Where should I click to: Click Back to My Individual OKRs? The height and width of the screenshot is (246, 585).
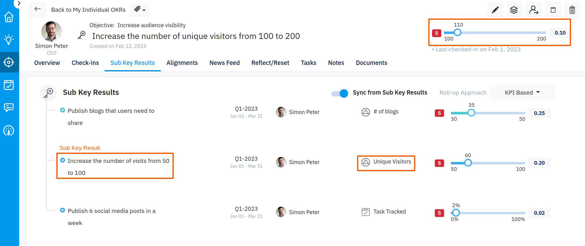pyautogui.click(x=88, y=10)
